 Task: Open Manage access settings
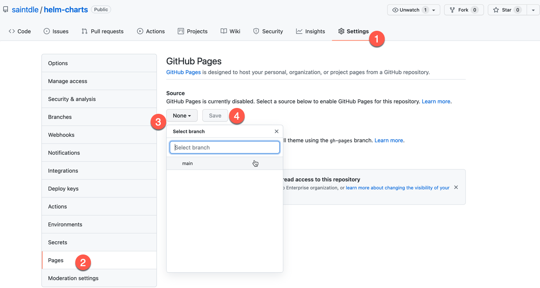pyautogui.click(x=99, y=81)
